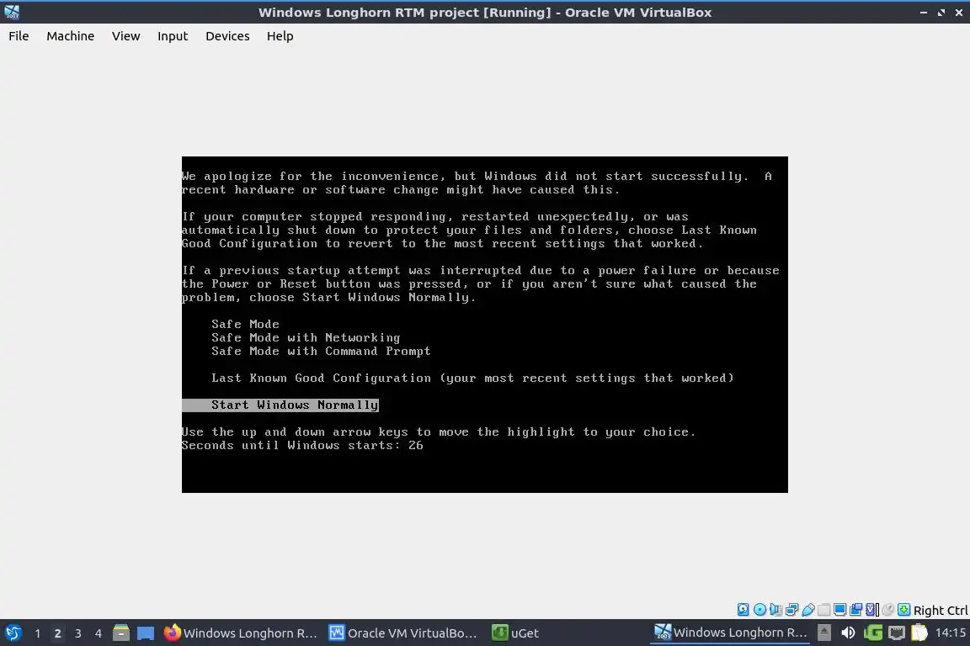Image resolution: width=970 pixels, height=646 pixels.
Task: Select the highlighted Start Windows Normally option
Action: (x=280, y=405)
